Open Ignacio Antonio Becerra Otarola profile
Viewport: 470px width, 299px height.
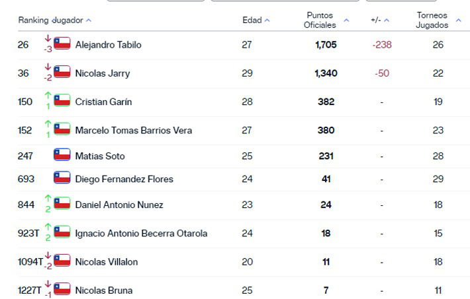(x=141, y=233)
